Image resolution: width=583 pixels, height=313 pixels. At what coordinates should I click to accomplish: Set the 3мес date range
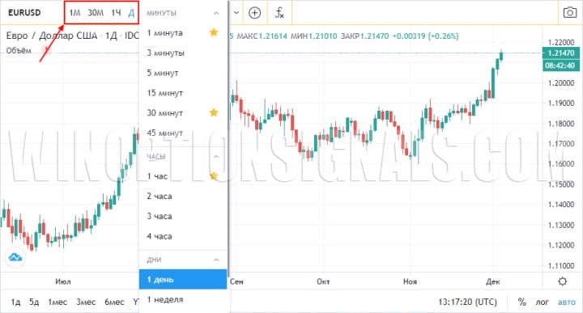(86, 302)
